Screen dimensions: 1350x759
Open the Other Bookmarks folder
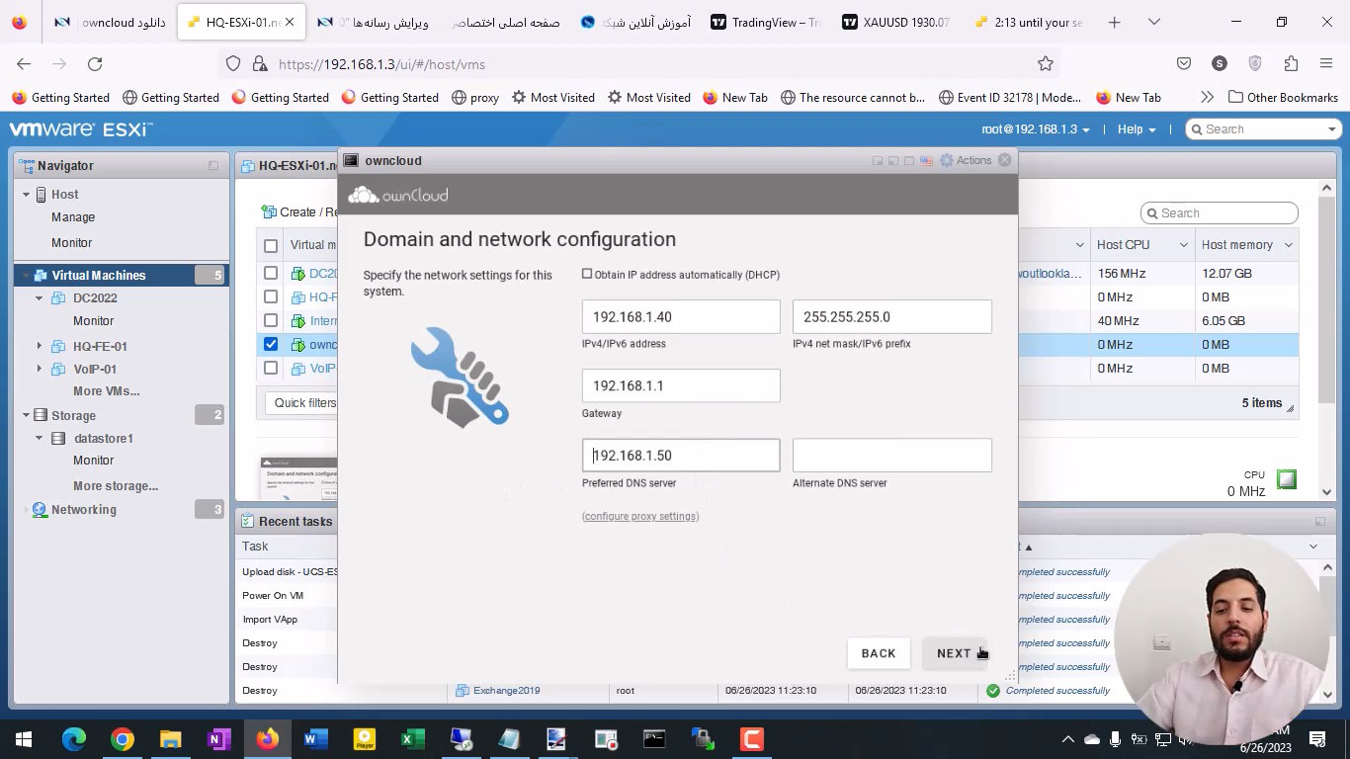click(x=1283, y=97)
